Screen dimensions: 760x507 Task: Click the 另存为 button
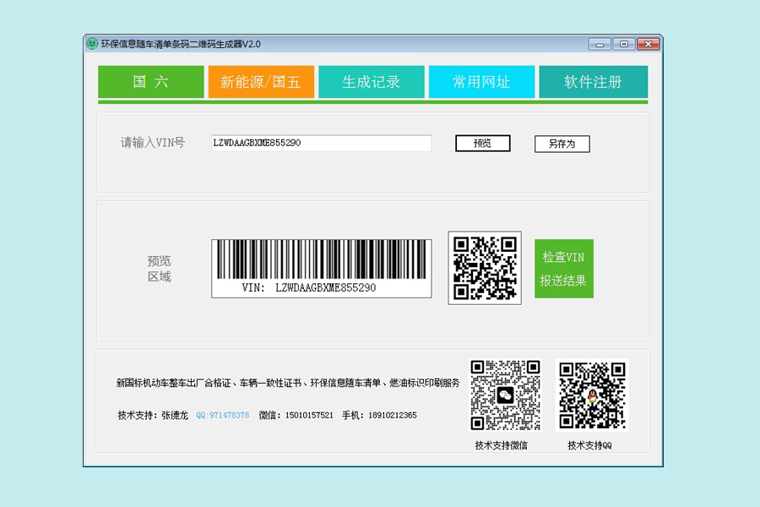click(562, 144)
